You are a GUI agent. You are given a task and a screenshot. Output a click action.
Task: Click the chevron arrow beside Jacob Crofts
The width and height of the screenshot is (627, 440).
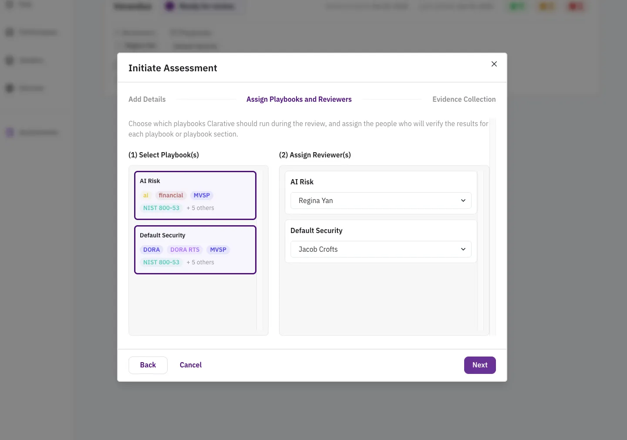click(x=463, y=249)
